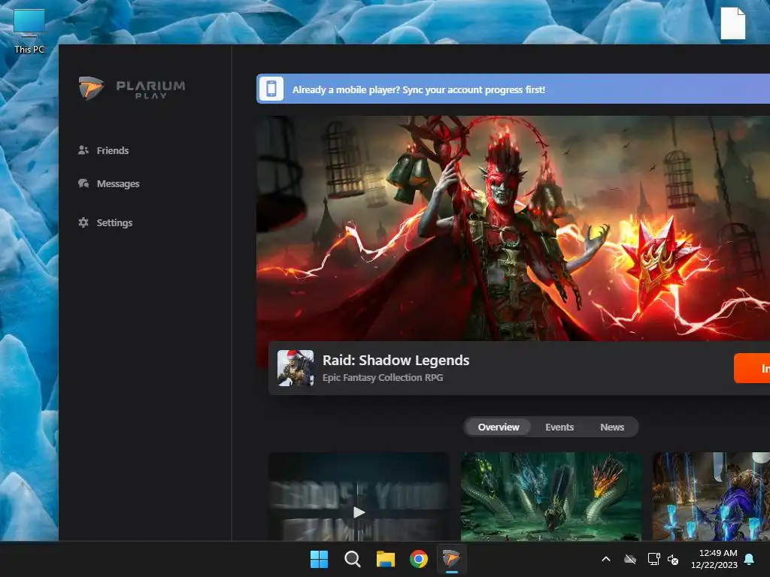Viewport: 770px width, 577px height.
Task: Open the notifications bell icon
Action: click(x=750, y=559)
